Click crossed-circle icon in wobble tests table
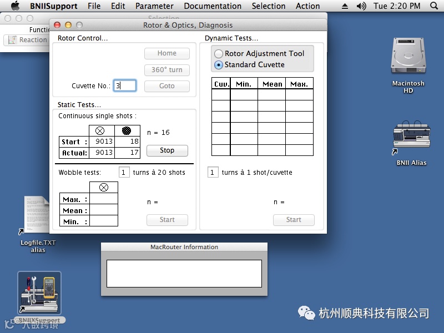This screenshot has height=333, width=444. 104,187
